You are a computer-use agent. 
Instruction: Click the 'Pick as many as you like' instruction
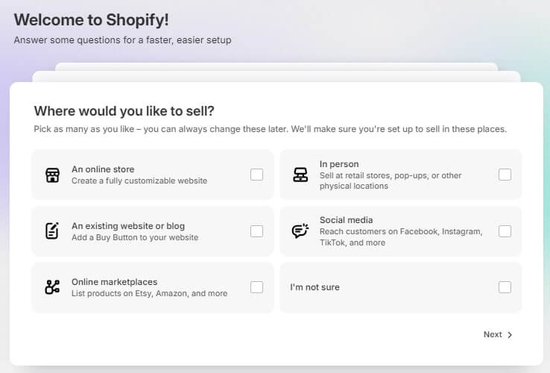point(270,129)
